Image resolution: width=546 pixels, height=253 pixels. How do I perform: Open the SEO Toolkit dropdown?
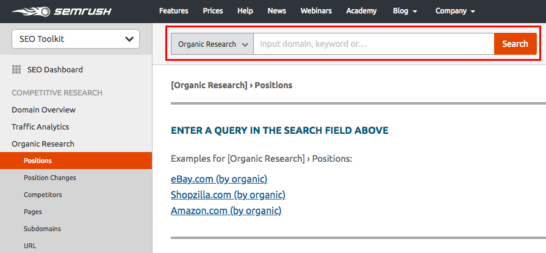[x=76, y=39]
